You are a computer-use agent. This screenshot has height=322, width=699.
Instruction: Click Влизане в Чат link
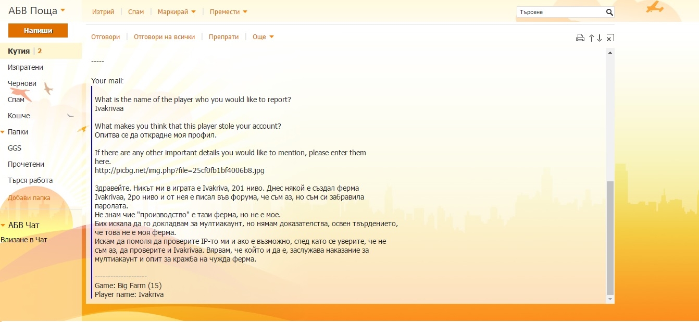pyautogui.click(x=23, y=240)
